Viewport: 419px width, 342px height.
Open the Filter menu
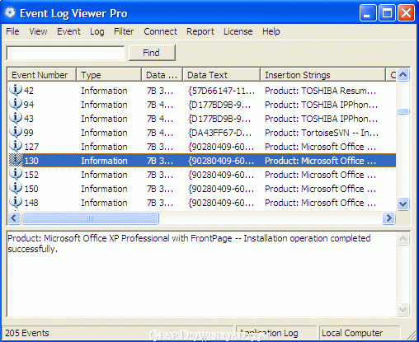124,31
